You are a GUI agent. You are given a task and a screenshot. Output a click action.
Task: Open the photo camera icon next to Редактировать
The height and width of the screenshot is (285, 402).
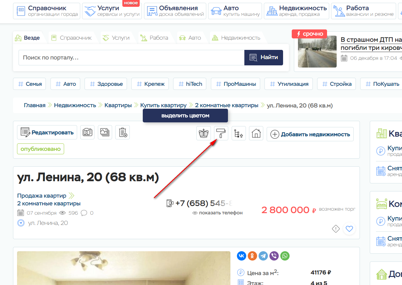(87, 132)
